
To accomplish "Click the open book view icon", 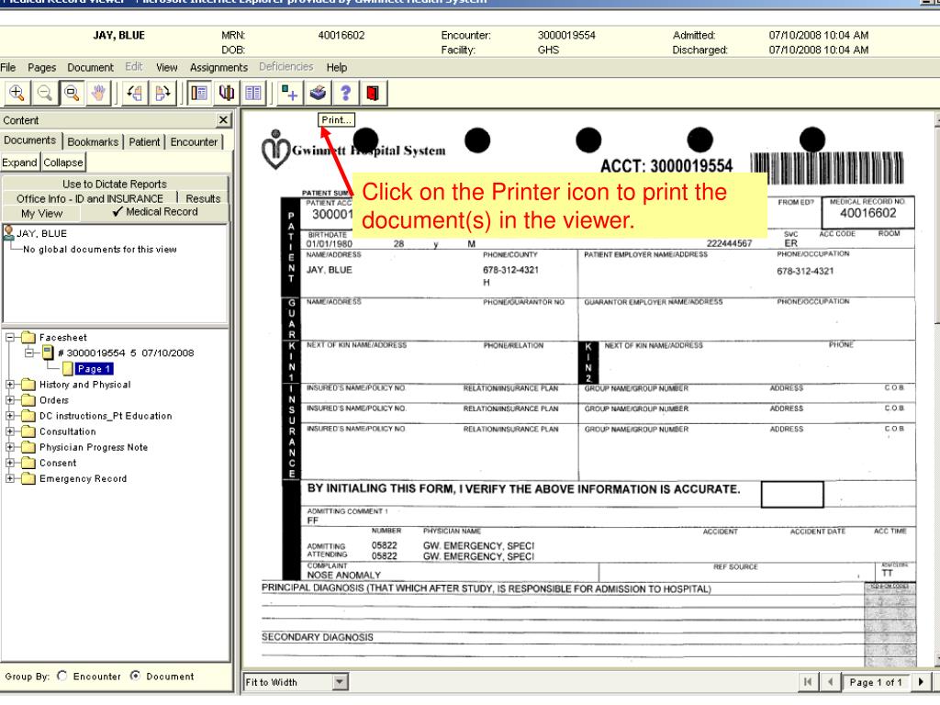I will click(x=226, y=93).
